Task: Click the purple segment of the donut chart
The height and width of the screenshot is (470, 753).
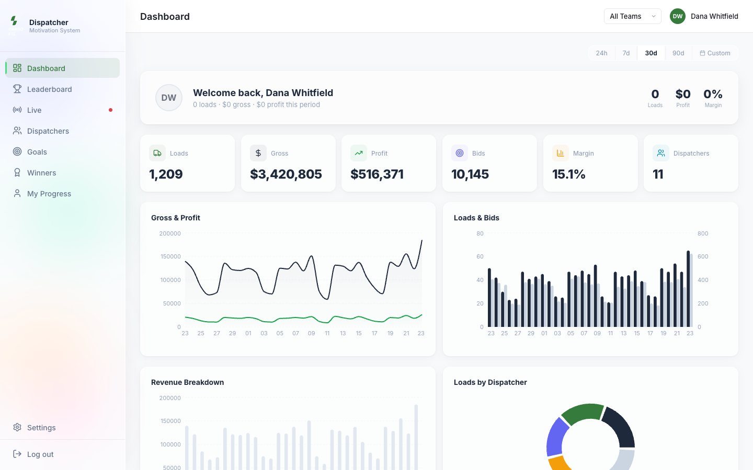Action: pos(556,437)
